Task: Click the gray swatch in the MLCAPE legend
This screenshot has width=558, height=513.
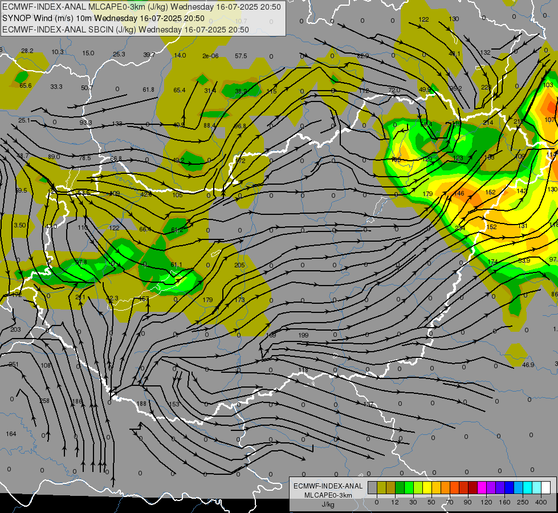Action: 373,488
